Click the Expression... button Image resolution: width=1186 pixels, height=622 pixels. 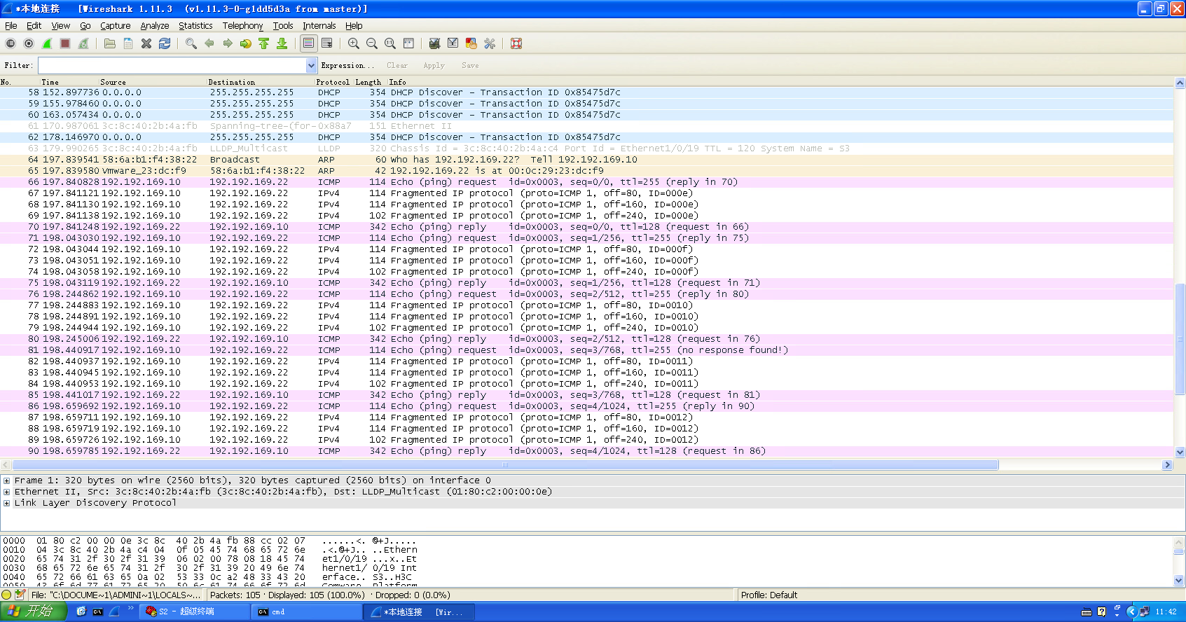(347, 65)
